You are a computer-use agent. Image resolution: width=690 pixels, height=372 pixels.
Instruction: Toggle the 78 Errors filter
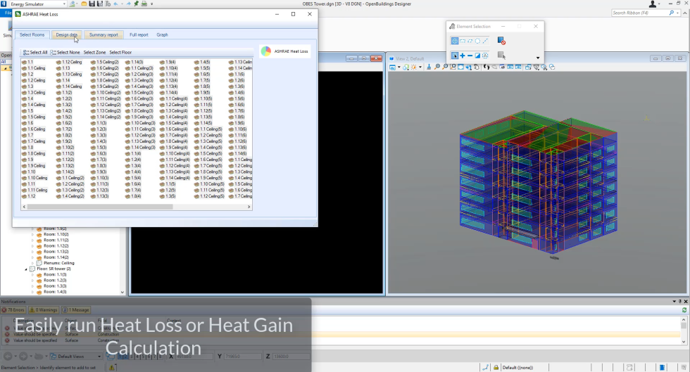point(13,310)
